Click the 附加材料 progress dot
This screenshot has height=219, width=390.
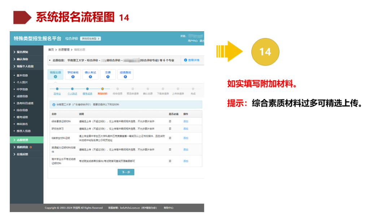(x=102, y=88)
